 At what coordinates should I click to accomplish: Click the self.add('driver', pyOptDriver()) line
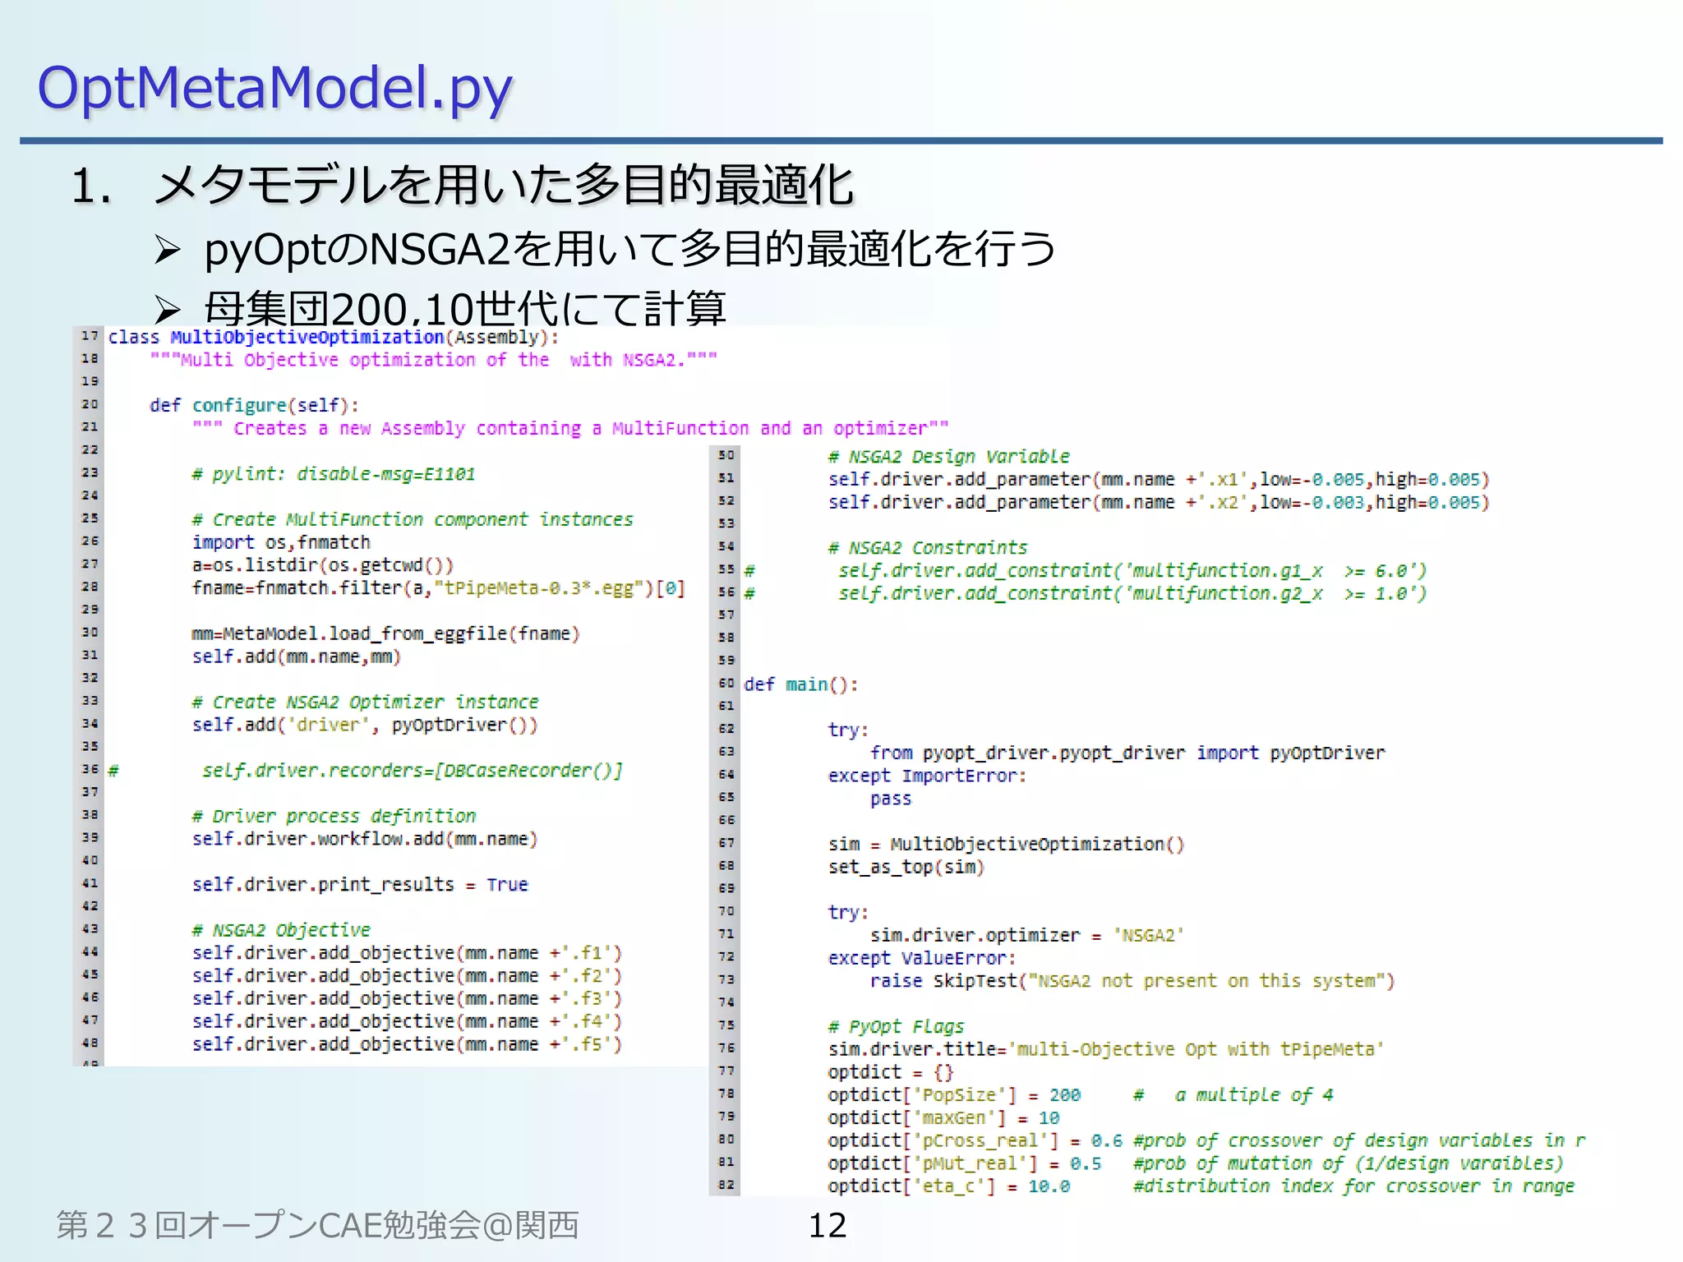coord(365,725)
